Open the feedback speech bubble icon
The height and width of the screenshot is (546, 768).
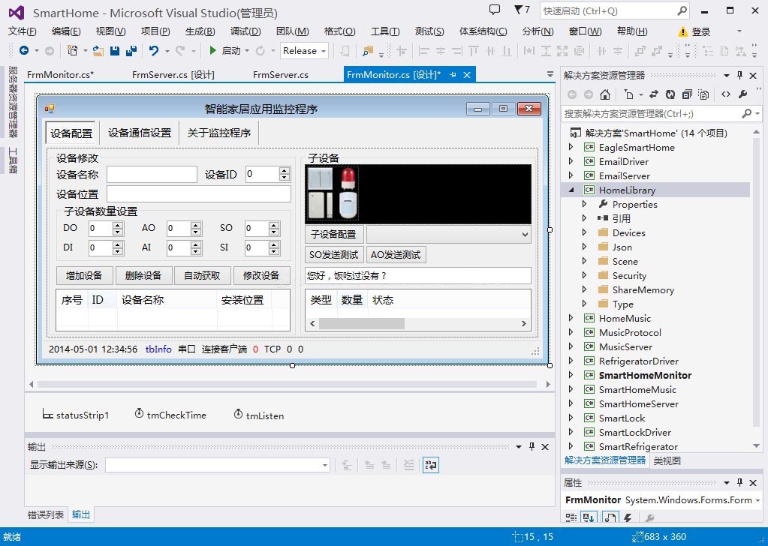pos(495,10)
